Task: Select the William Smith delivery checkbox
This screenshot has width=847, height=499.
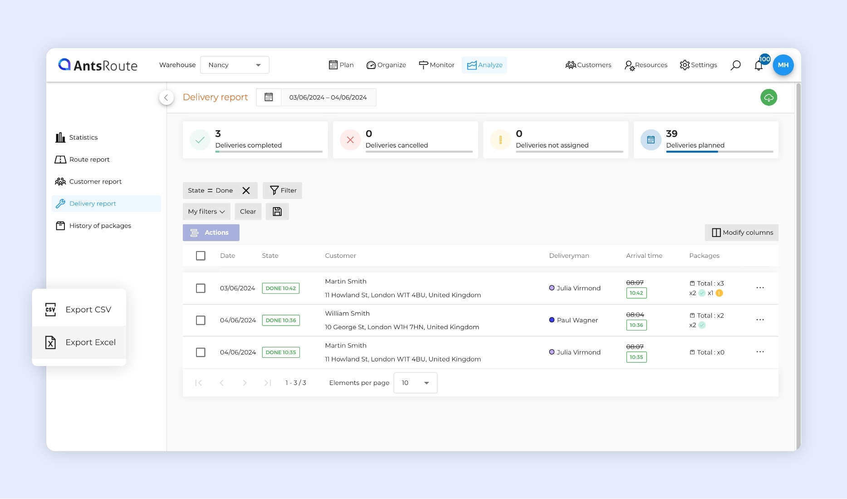Action: pos(201,321)
